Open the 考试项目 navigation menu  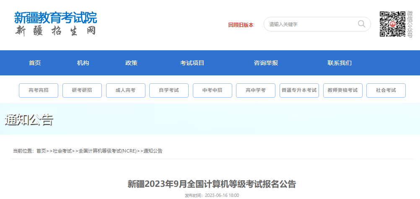point(192,63)
